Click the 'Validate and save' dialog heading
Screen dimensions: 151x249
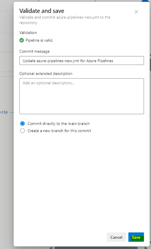pyautogui.click(x=42, y=11)
